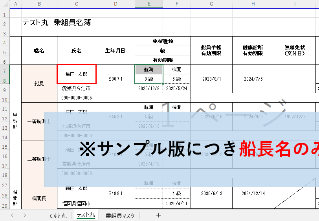The image size is (319, 221).
Task: Select the テスト丸 sheet tab
Action: click(86, 215)
